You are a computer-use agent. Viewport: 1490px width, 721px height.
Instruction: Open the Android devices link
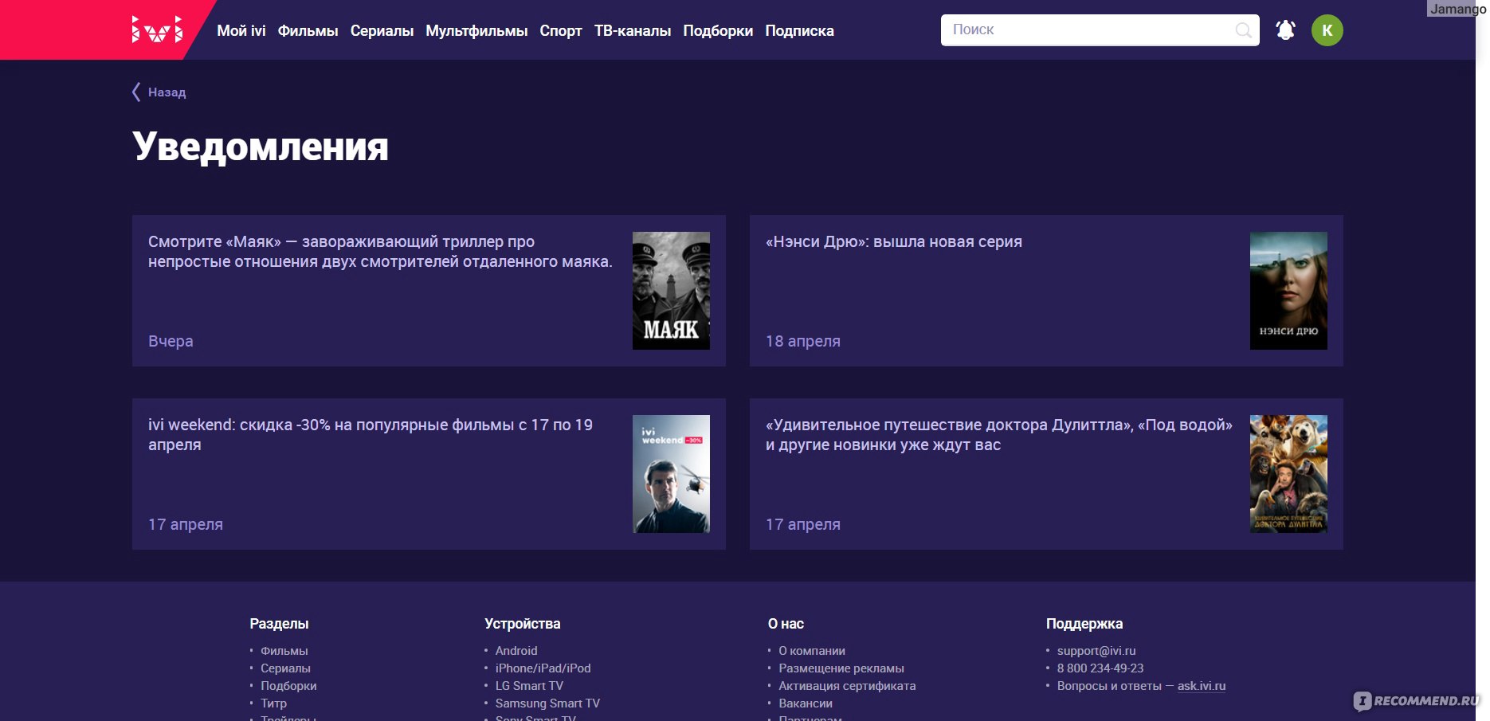click(x=516, y=651)
